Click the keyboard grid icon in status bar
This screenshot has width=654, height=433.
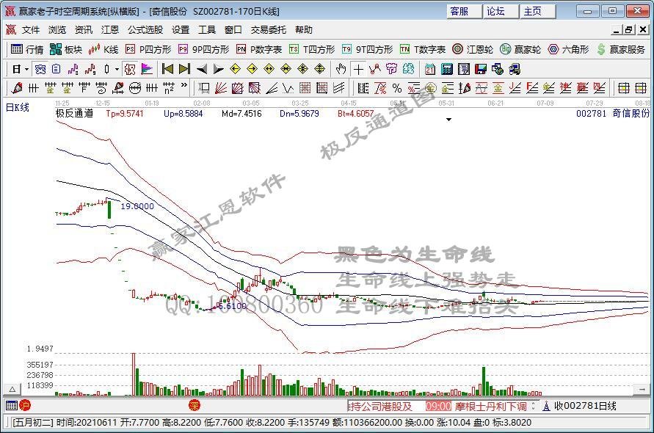[12, 405]
